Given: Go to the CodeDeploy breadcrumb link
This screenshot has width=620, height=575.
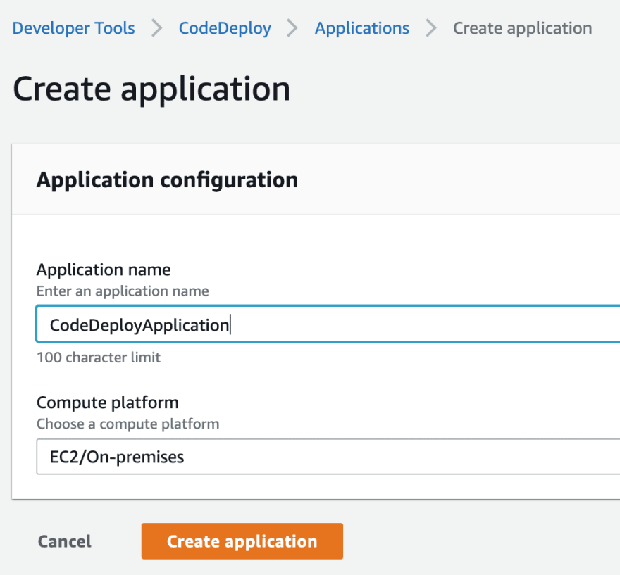Looking at the screenshot, I should click(x=225, y=28).
